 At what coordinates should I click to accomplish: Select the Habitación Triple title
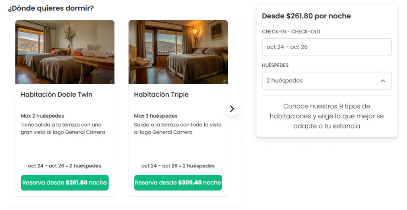click(x=161, y=95)
